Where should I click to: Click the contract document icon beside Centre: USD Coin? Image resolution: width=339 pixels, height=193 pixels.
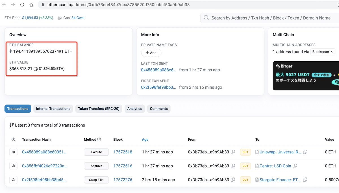click(257, 166)
